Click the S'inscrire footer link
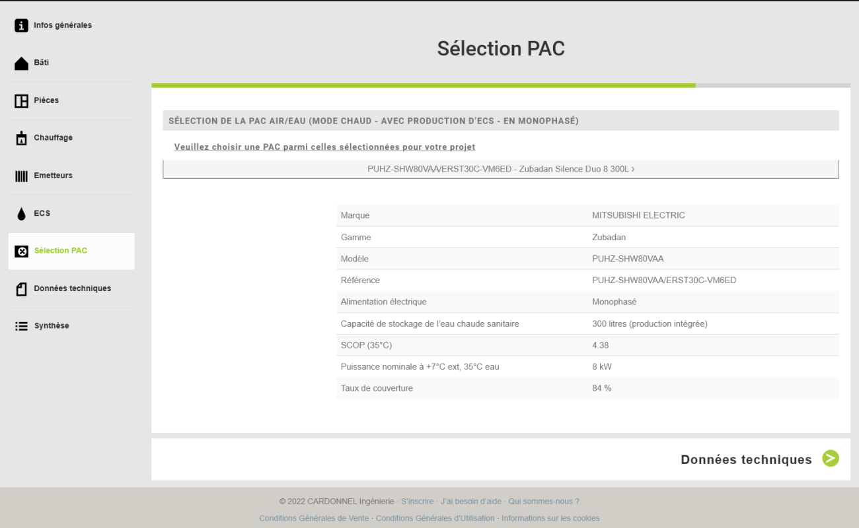The image size is (859, 528). [x=418, y=502]
